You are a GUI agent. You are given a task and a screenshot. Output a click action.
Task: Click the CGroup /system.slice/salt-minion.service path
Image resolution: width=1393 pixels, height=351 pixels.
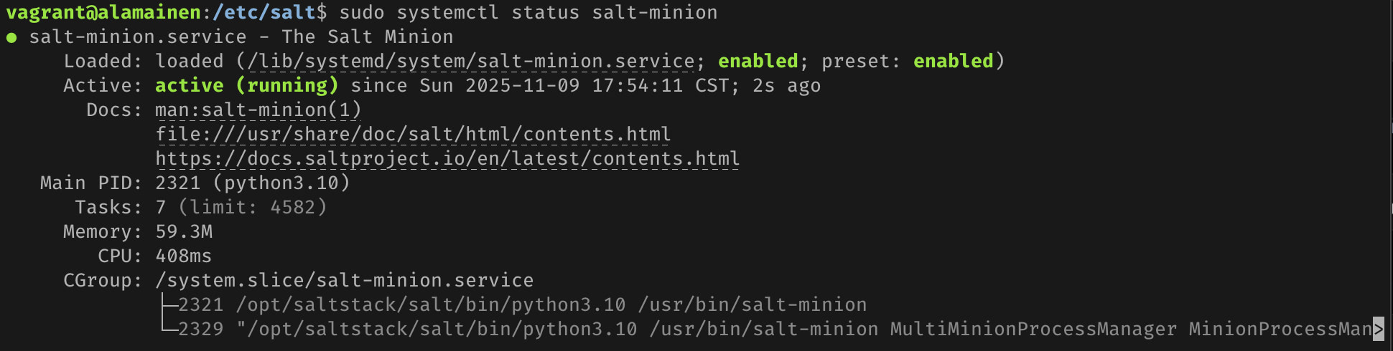[x=344, y=281]
